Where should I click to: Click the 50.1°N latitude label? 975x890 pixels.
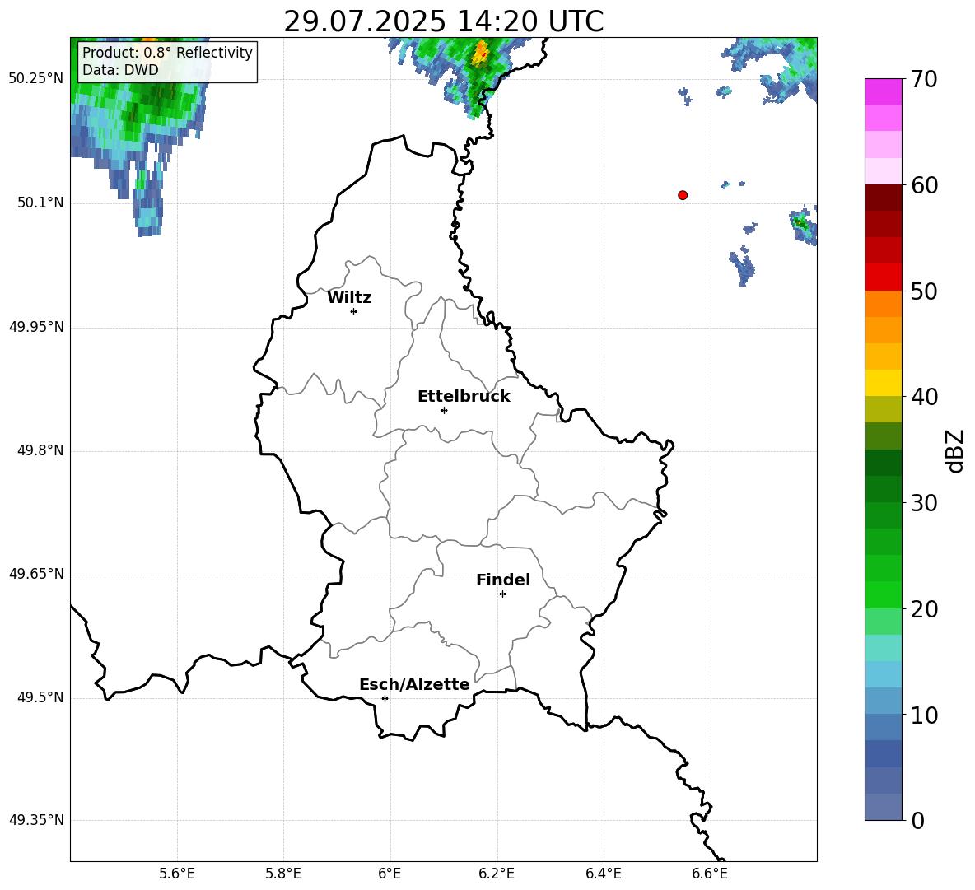pos(40,203)
